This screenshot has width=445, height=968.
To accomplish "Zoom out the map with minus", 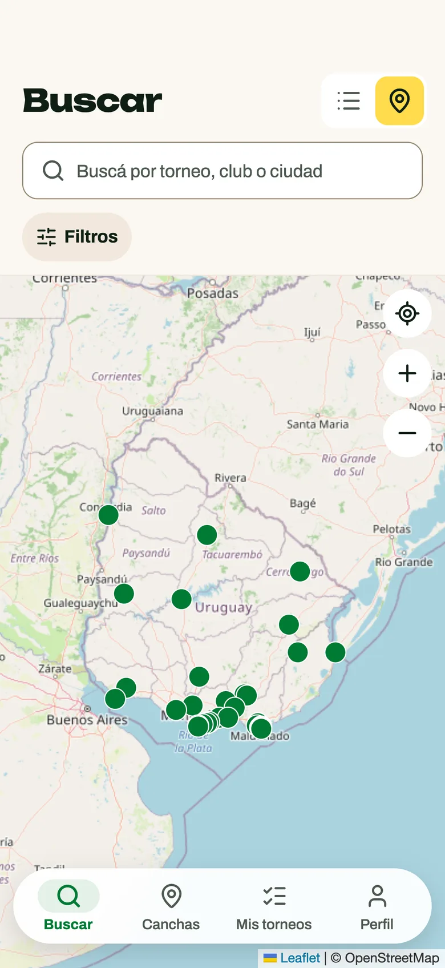I will pyautogui.click(x=407, y=433).
